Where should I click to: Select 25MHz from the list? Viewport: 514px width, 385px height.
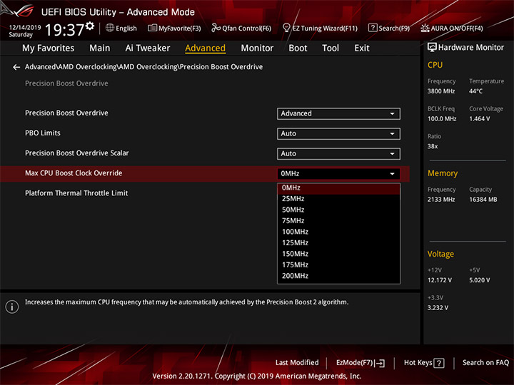point(338,199)
